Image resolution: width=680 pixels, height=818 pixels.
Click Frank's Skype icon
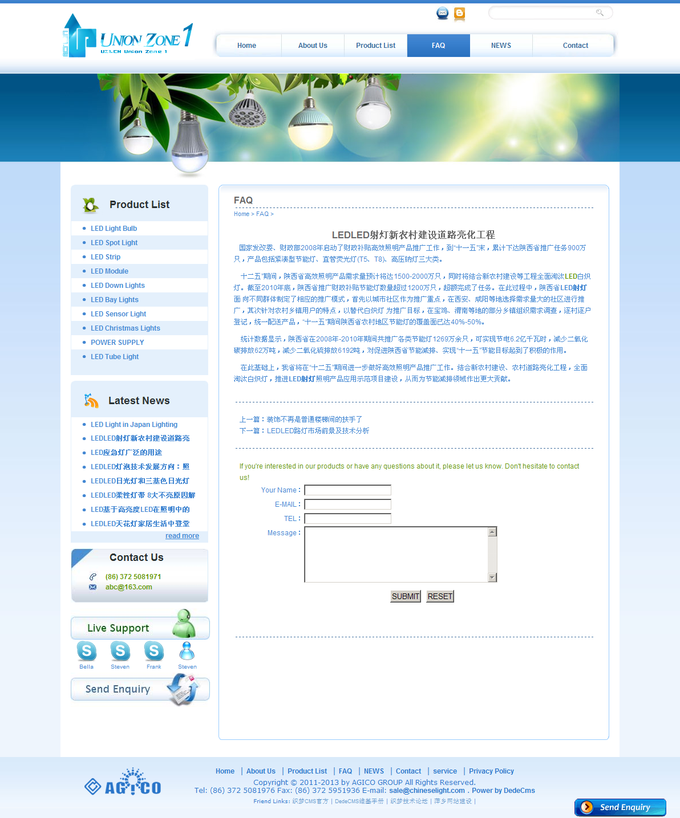[x=153, y=651]
